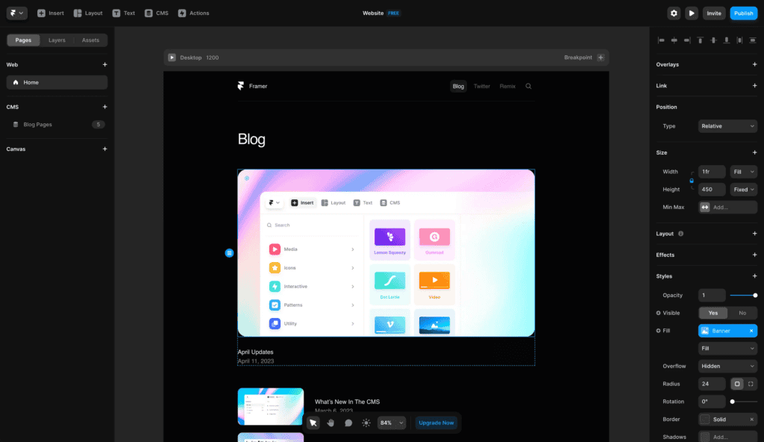Add an Effect
The width and height of the screenshot is (764, 442).
(x=755, y=255)
